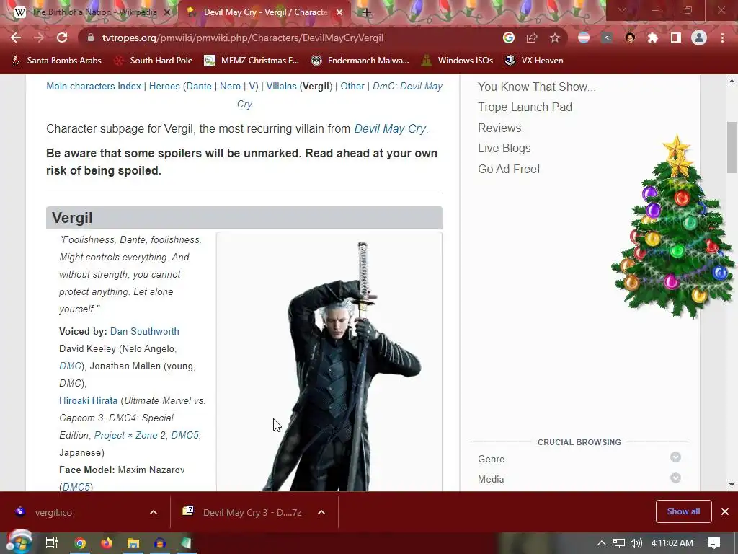
Task: Close the downloads bar
Action: (x=725, y=511)
